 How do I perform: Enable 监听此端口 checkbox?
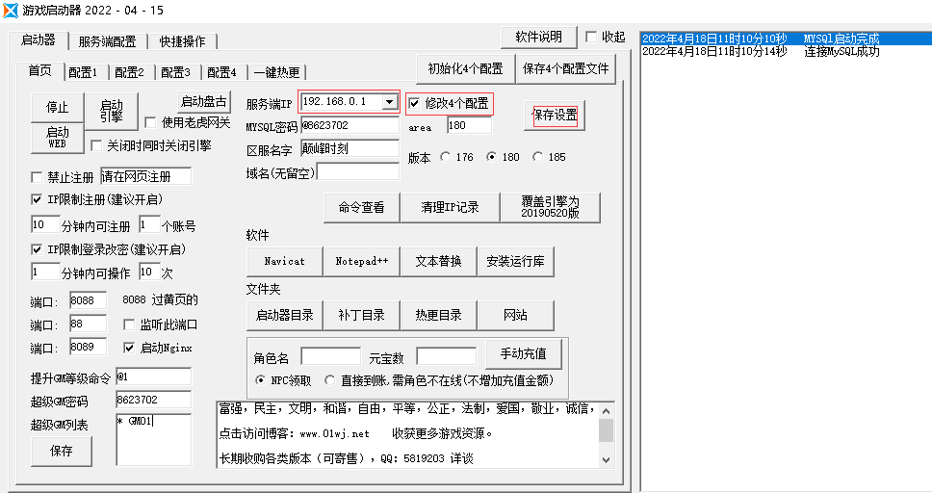click(x=129, y=324)
